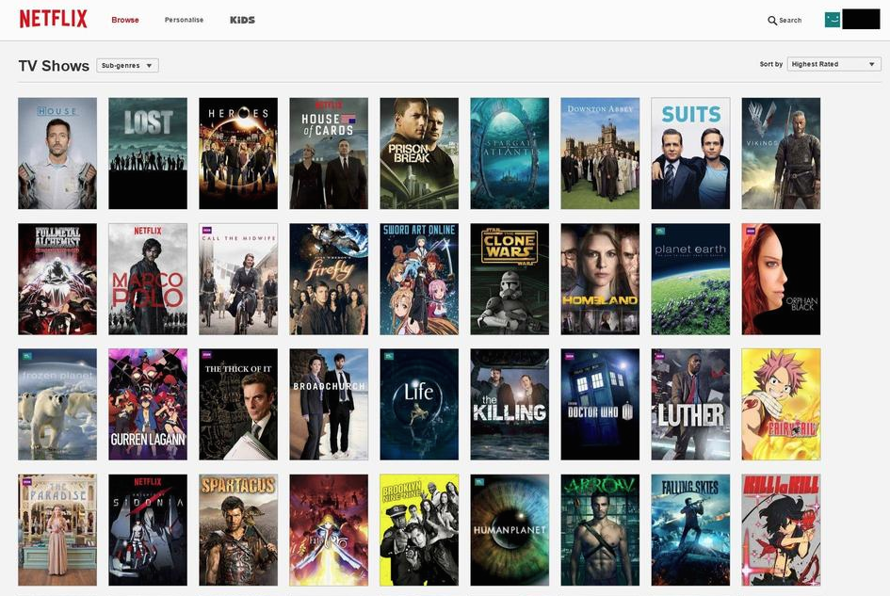Open The Killing poster
The image size is (890, 596).
510,404
